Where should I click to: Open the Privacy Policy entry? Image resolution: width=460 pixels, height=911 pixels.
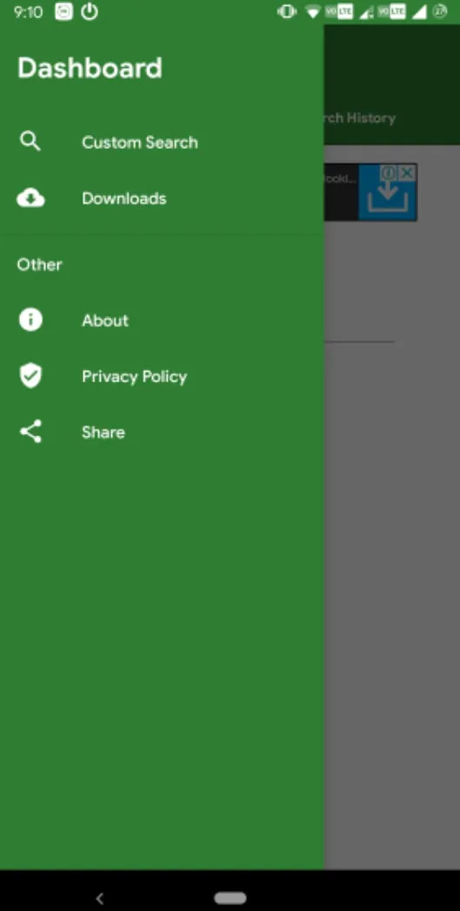(135, 377)
